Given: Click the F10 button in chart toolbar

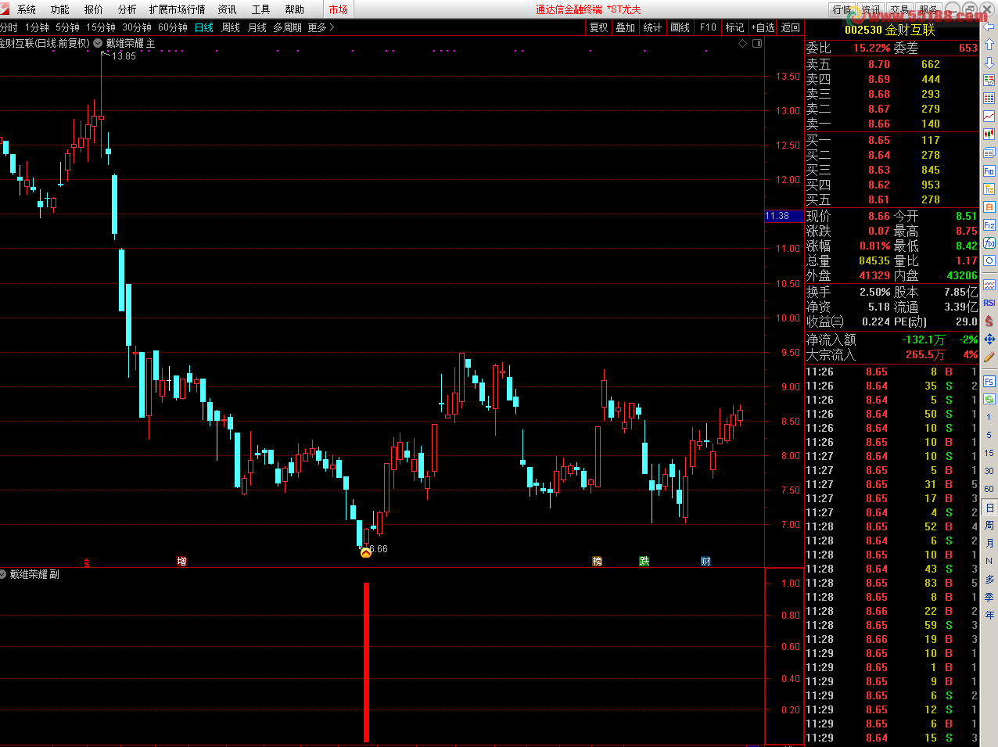Looking at the screenshot, I should click(708, 27).
